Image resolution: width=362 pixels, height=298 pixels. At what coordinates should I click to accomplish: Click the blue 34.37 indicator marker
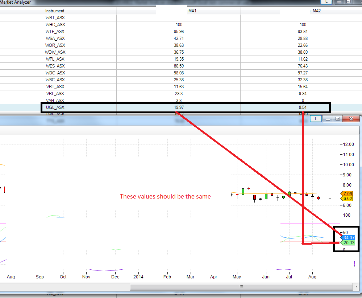tap(348, 238)
